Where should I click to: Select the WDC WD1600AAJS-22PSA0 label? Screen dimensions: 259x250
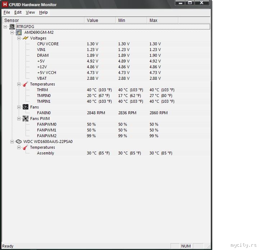click(48, 142)
